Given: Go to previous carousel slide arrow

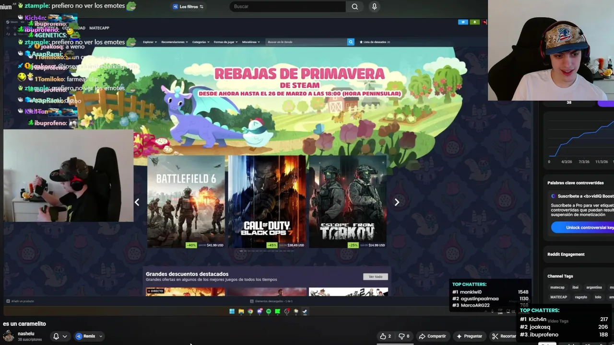Looking at the screenshot, I should 137,202.
